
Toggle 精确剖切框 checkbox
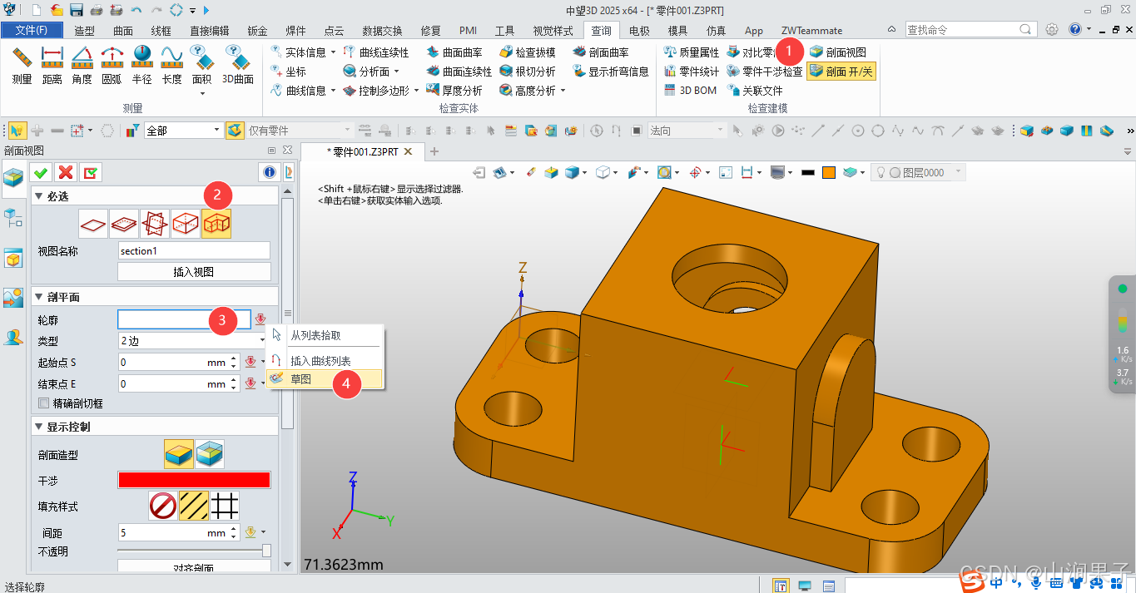[44, 403]
